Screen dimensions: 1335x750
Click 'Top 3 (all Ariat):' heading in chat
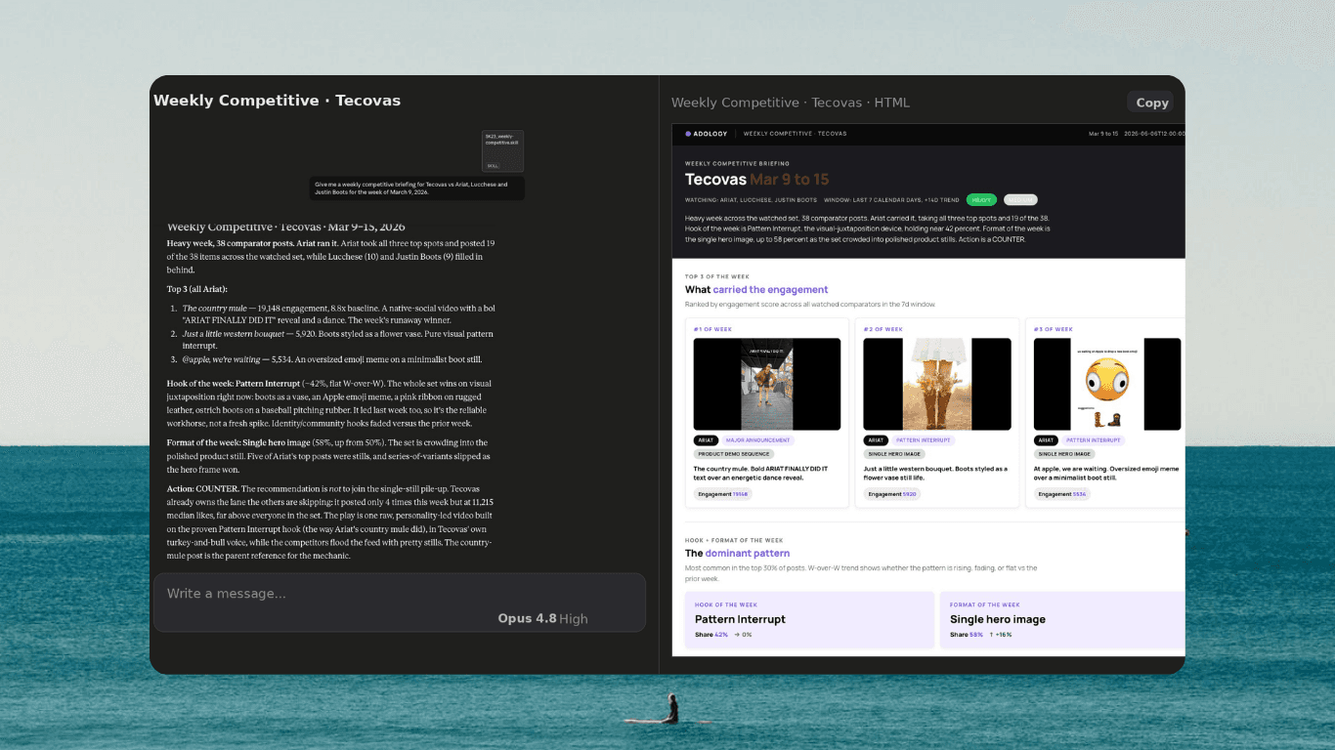[x=197, y=289]
